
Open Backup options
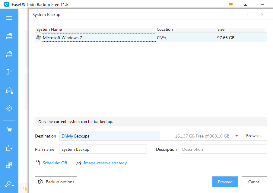pos(56,182)
